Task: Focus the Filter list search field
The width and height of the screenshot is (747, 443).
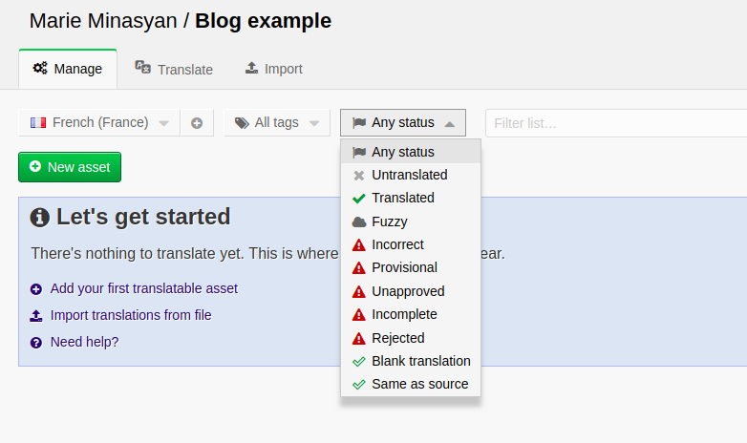Action: [611, 123]
